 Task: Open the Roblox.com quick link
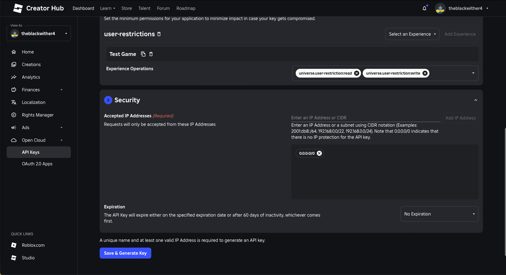click(x=33, y=245)
